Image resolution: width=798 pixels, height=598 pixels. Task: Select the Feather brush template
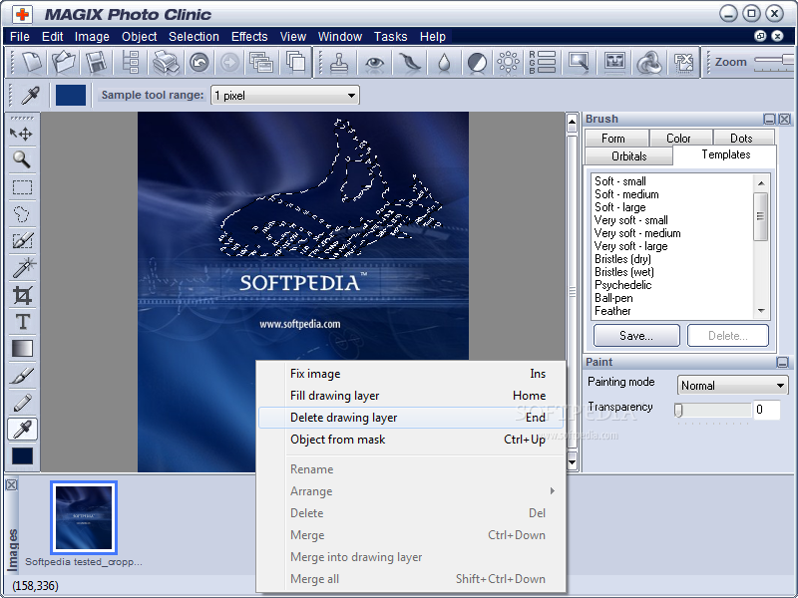pos(612,311)
